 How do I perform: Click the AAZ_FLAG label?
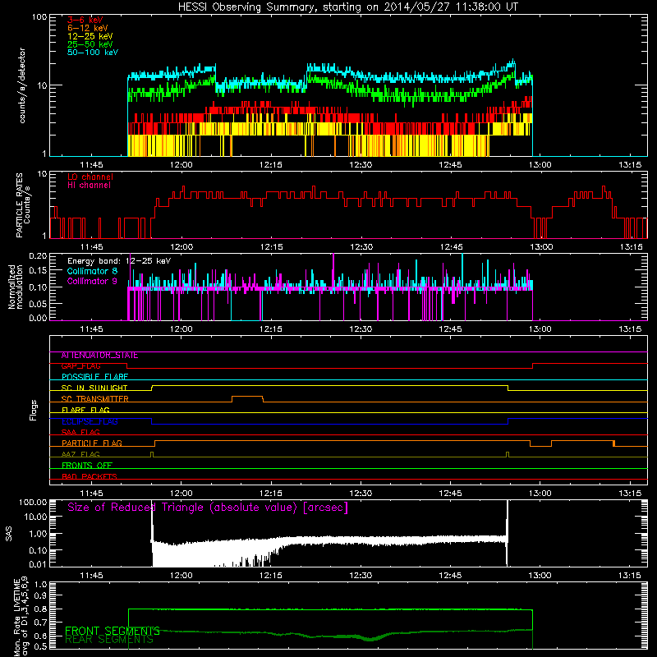click(80, 454)
